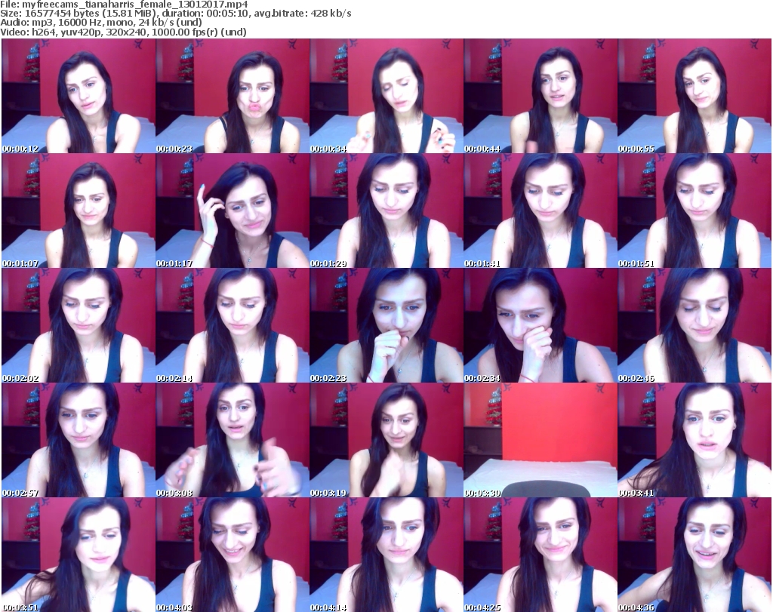The width and height of the screenshot is (773, 612).
Task: Open the frame marked 00:01:17
Action: 233,211
